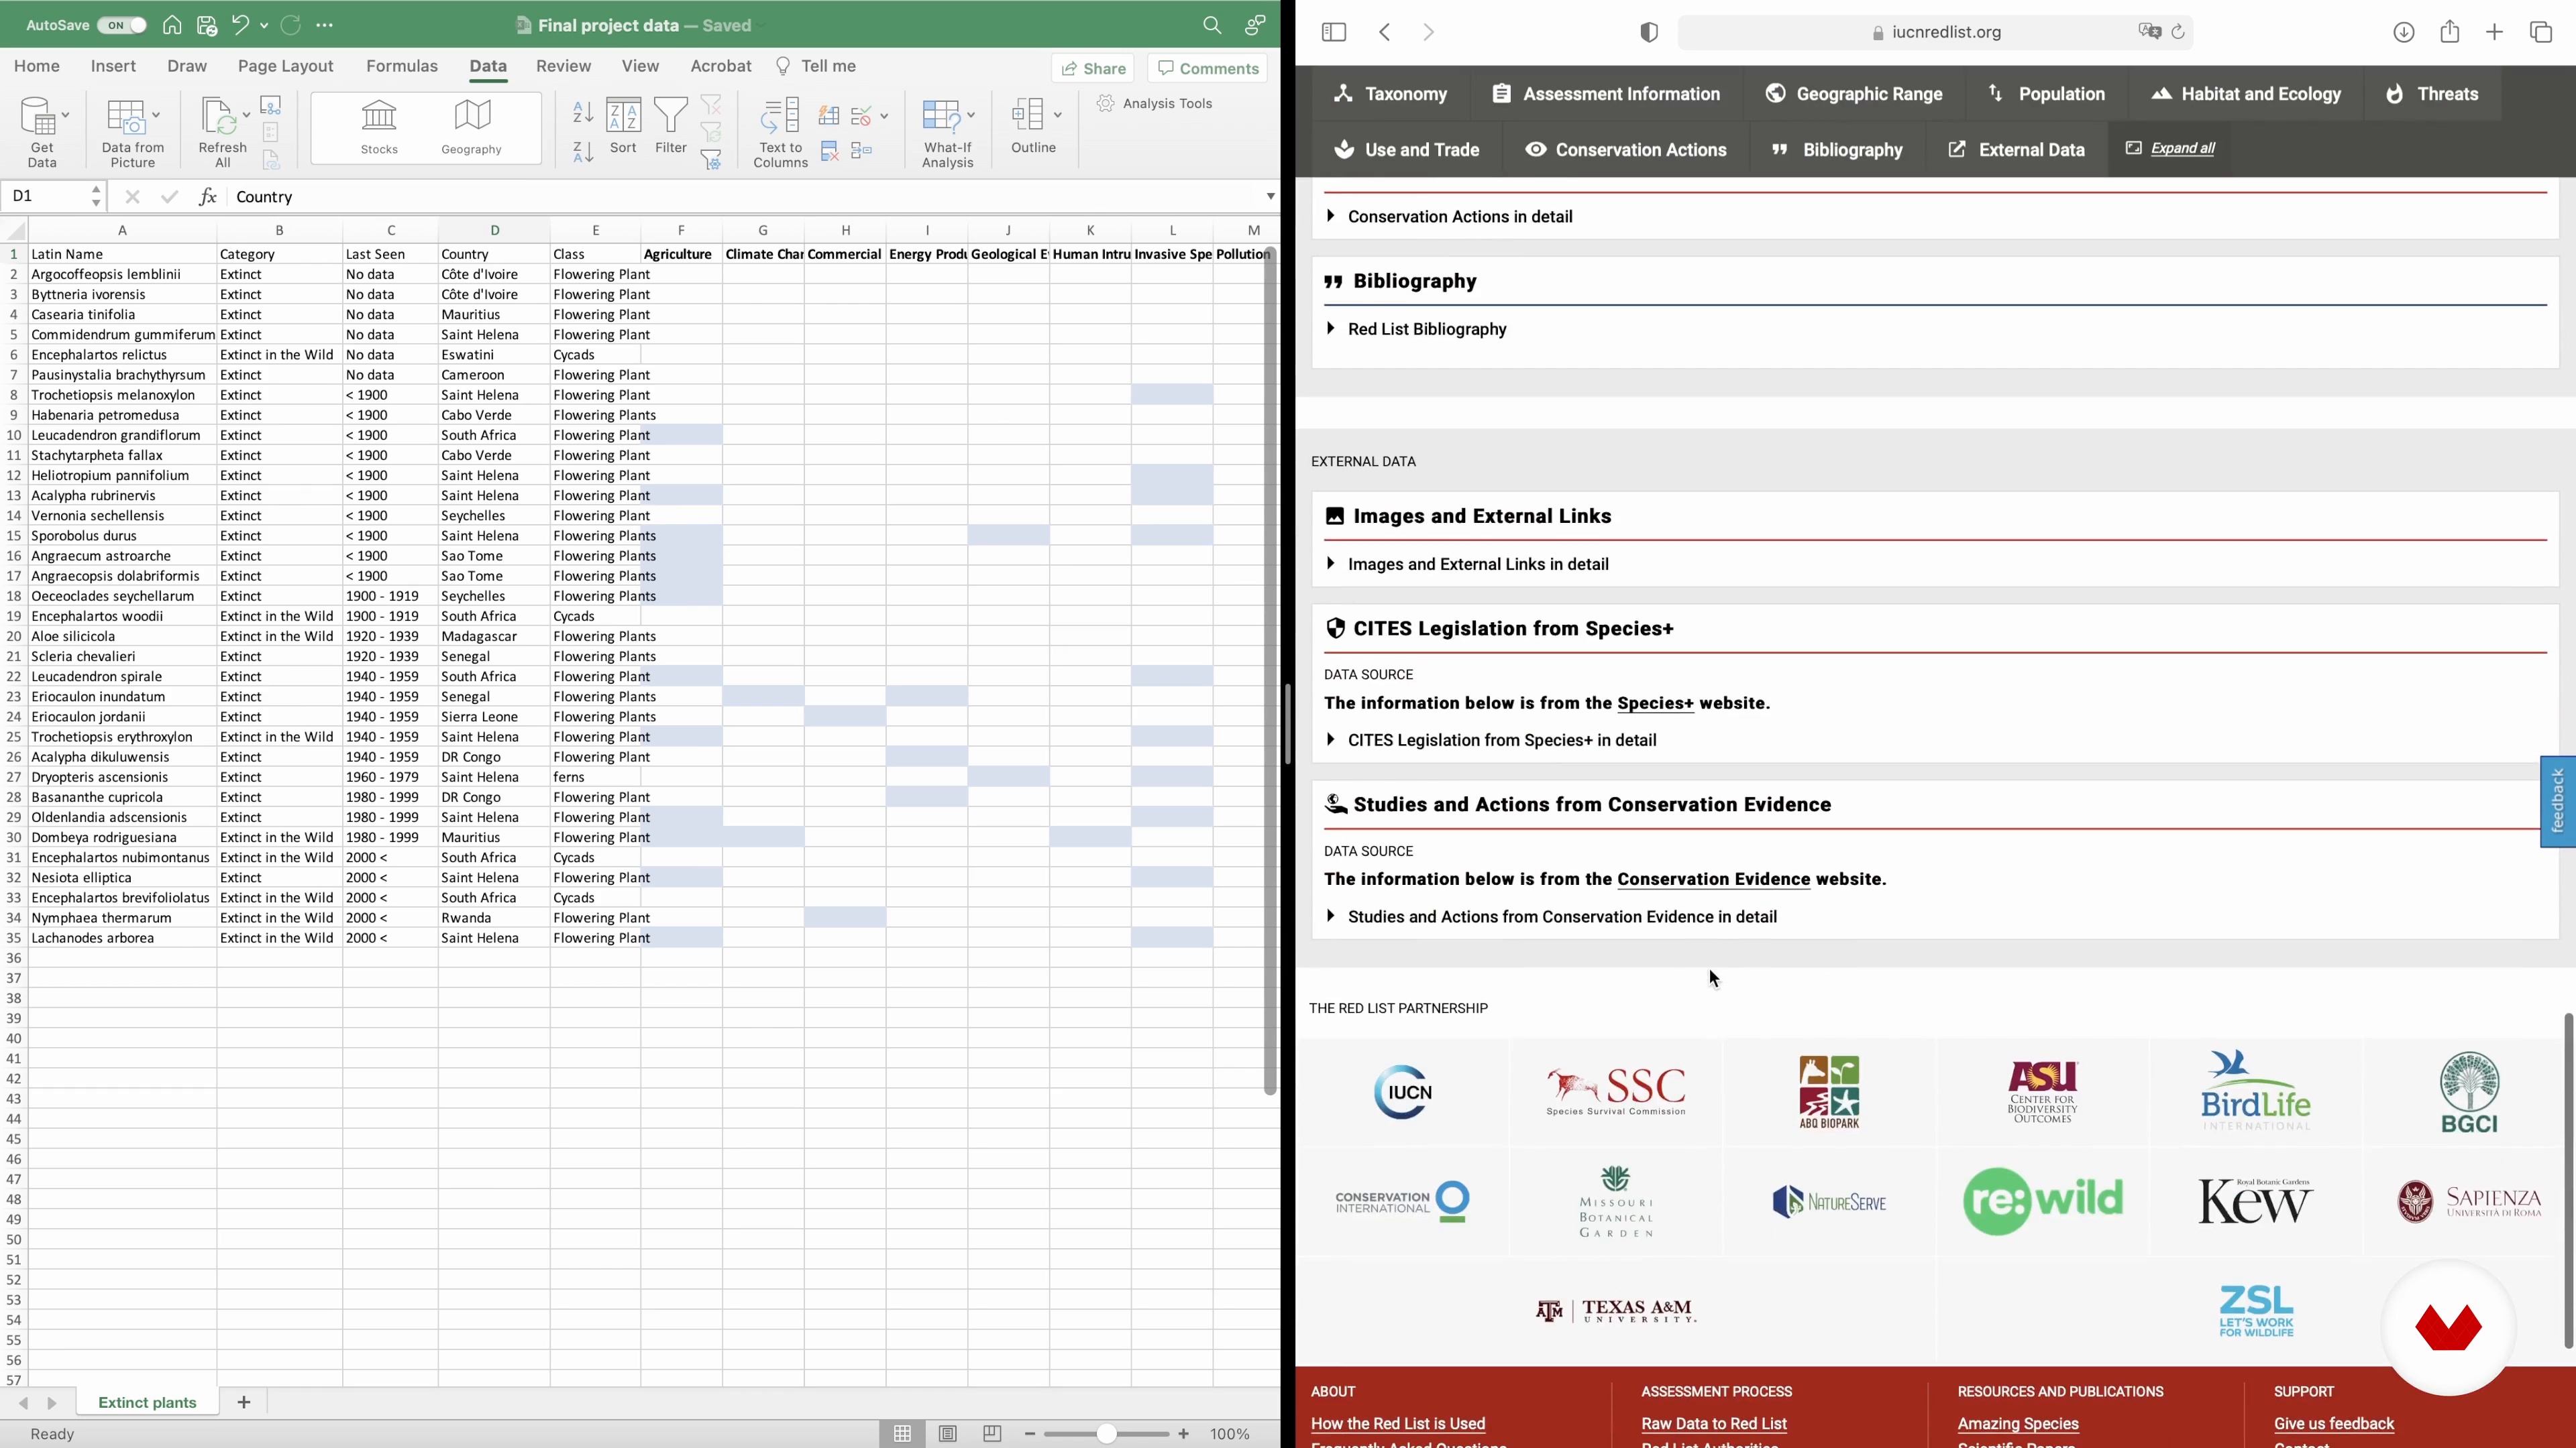Add a new sheet with plus button
The image size is (2576, 1448).
pos(244,1403)
